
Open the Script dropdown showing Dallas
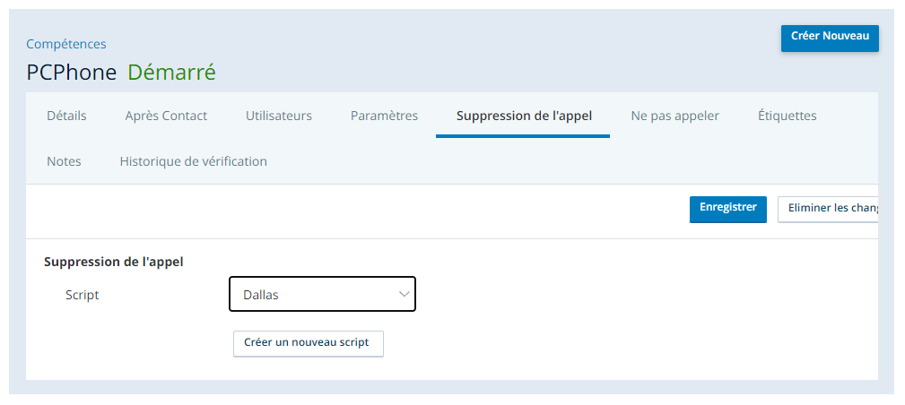tap(322, 294)
